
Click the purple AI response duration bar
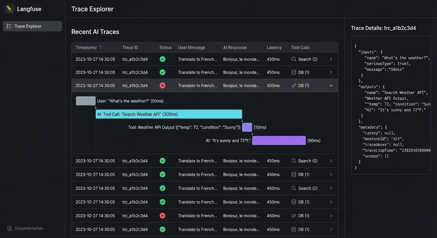tap(279, 140)
